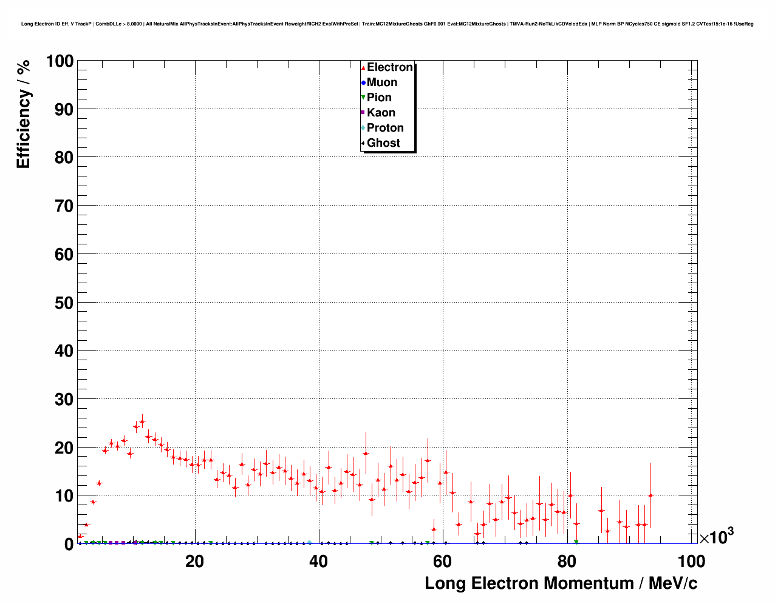Select the 'Electron' legend label

pos(390,67)
